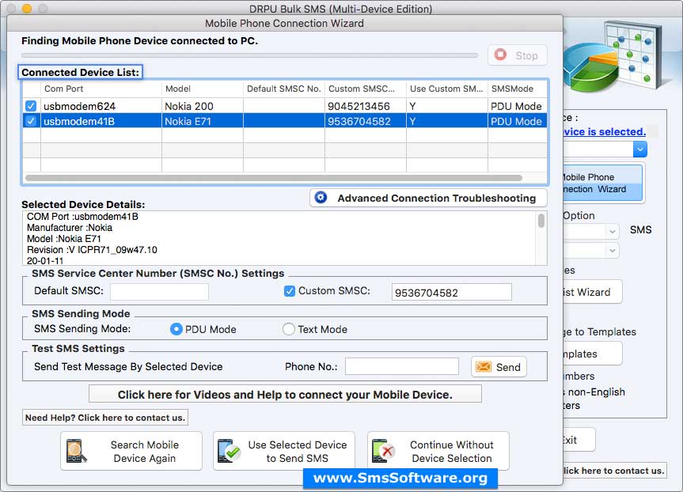Click Continue Without Device Selection
The image size is (683, 492).
coord(438,451)
